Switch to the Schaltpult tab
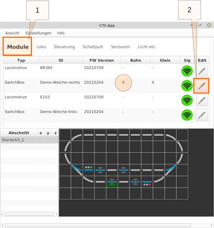Viewport: 214px width, 228px height. pyautogui.click(x=93, y=47)
